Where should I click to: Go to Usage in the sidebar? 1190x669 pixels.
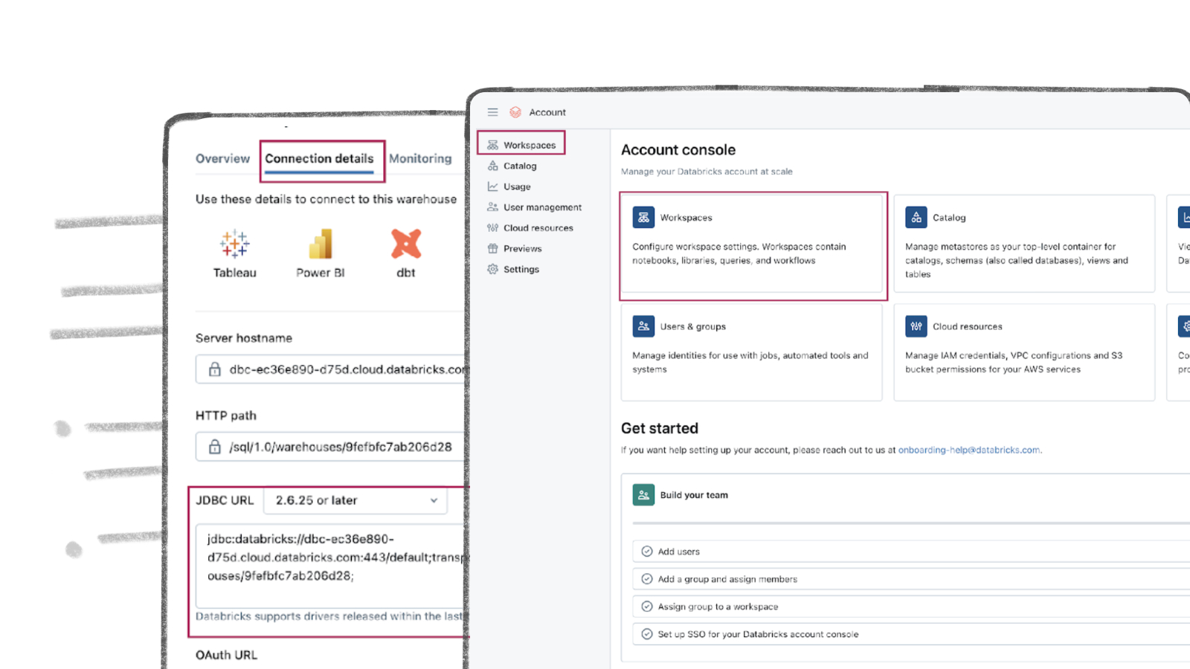click(517, 187)
